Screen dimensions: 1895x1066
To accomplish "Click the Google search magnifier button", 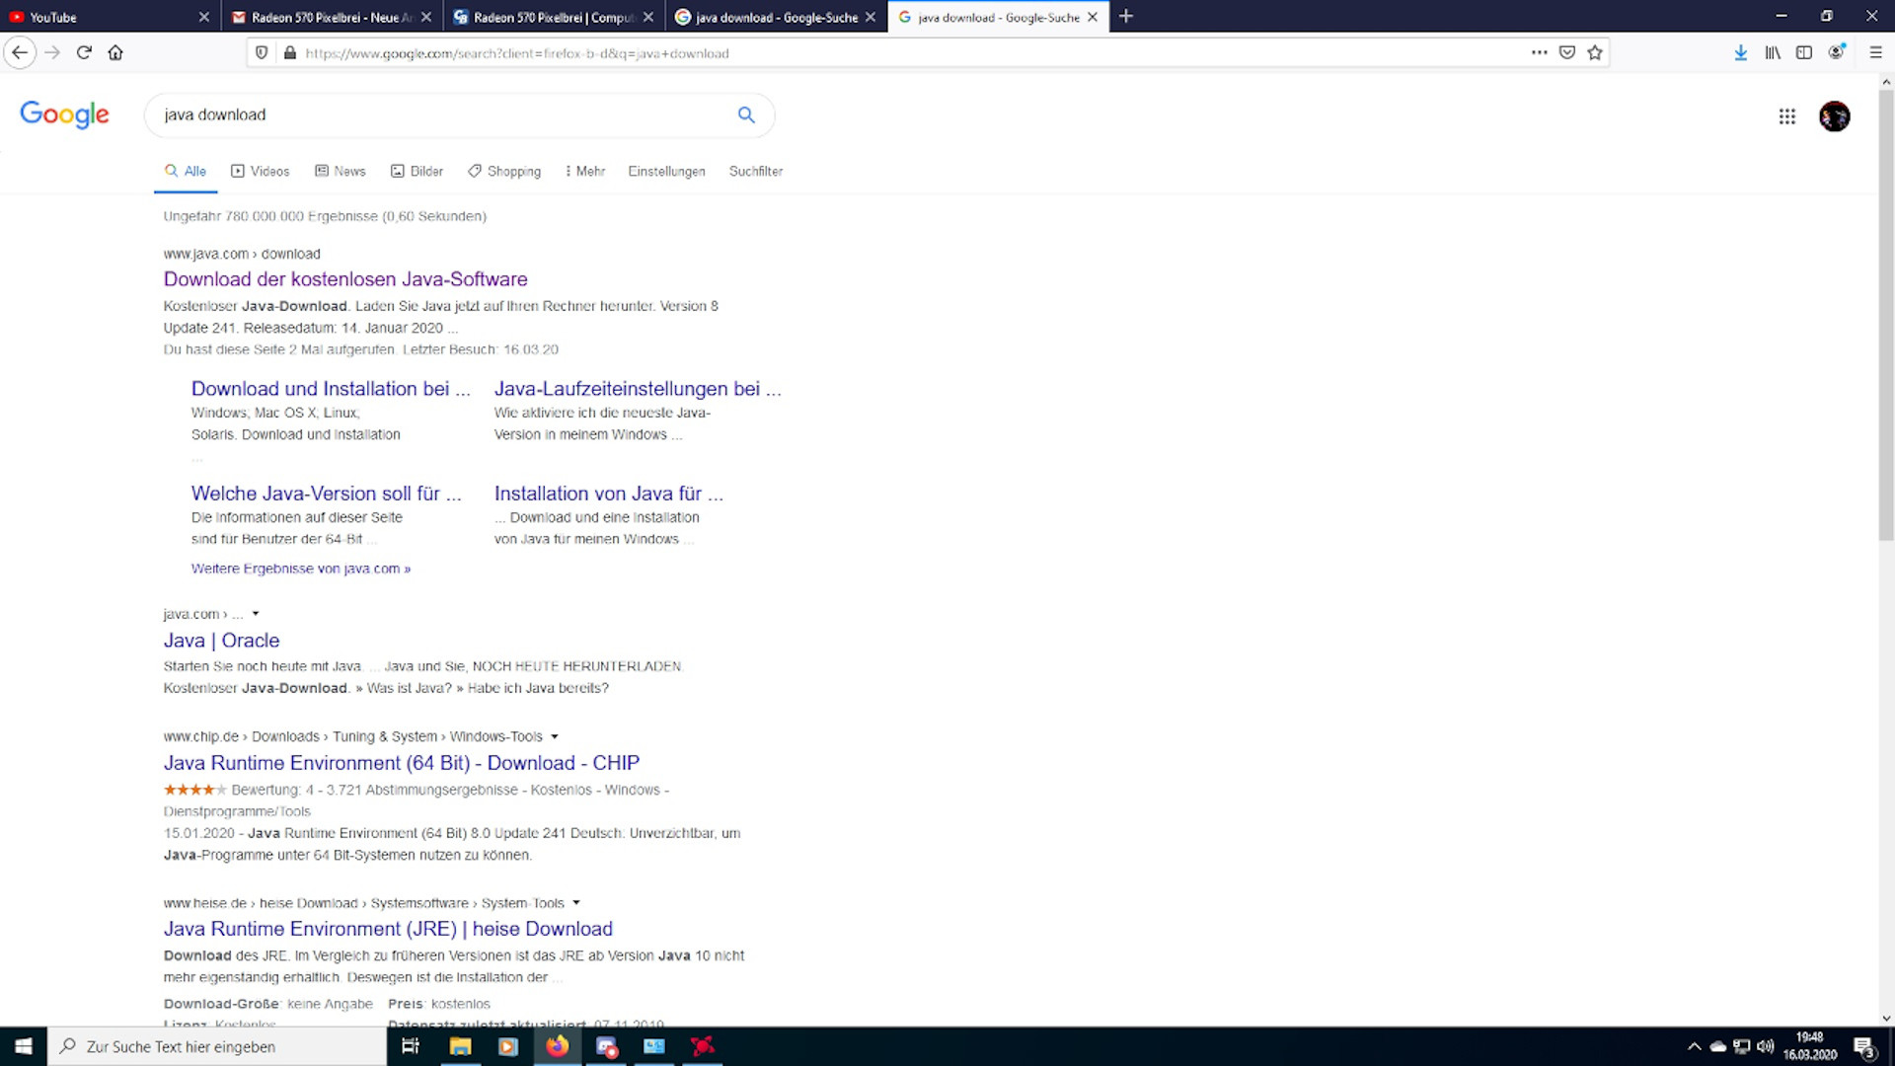I will tap(746, 114).
